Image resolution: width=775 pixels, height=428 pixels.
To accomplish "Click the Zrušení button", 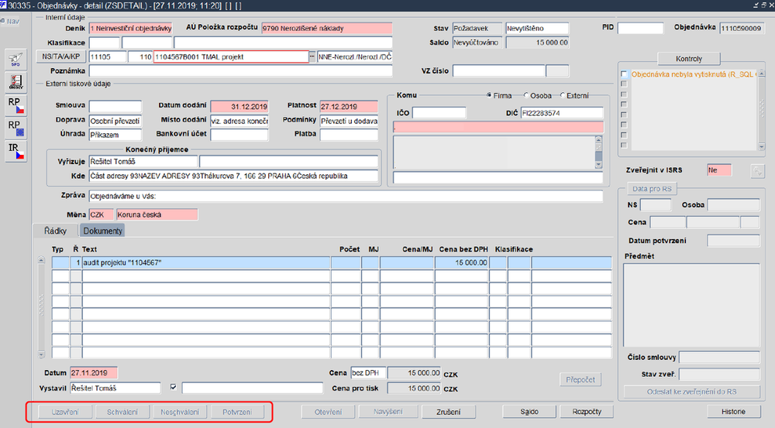I will (x=448, y=412).
